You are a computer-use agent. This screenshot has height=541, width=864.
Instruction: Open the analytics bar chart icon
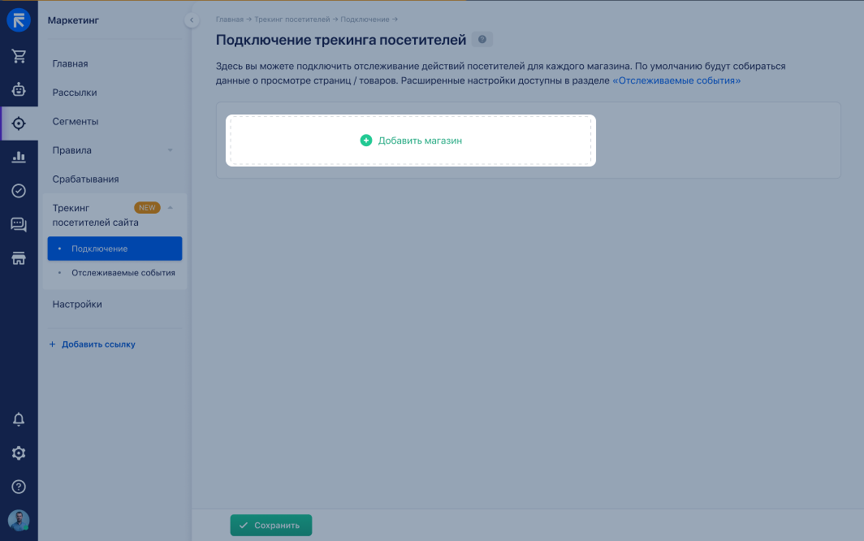(x=19, y=157)
